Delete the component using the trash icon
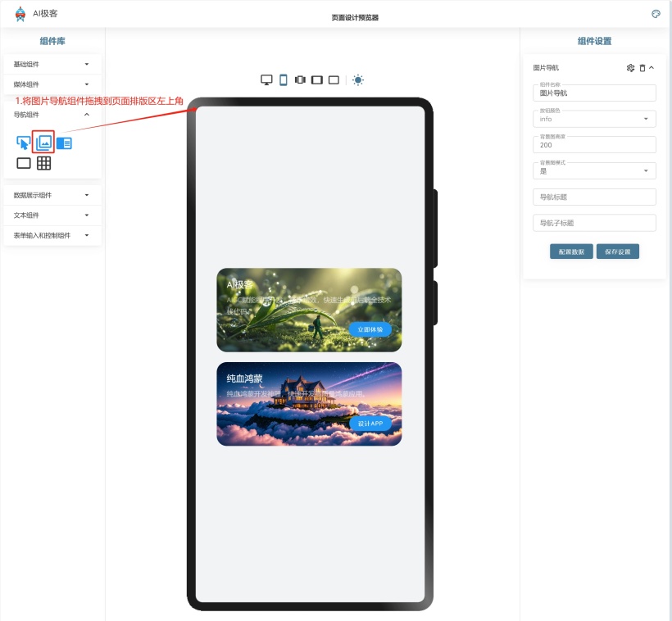Image resolution: width=672 pixels, height=621 pixels. [642, 68]
